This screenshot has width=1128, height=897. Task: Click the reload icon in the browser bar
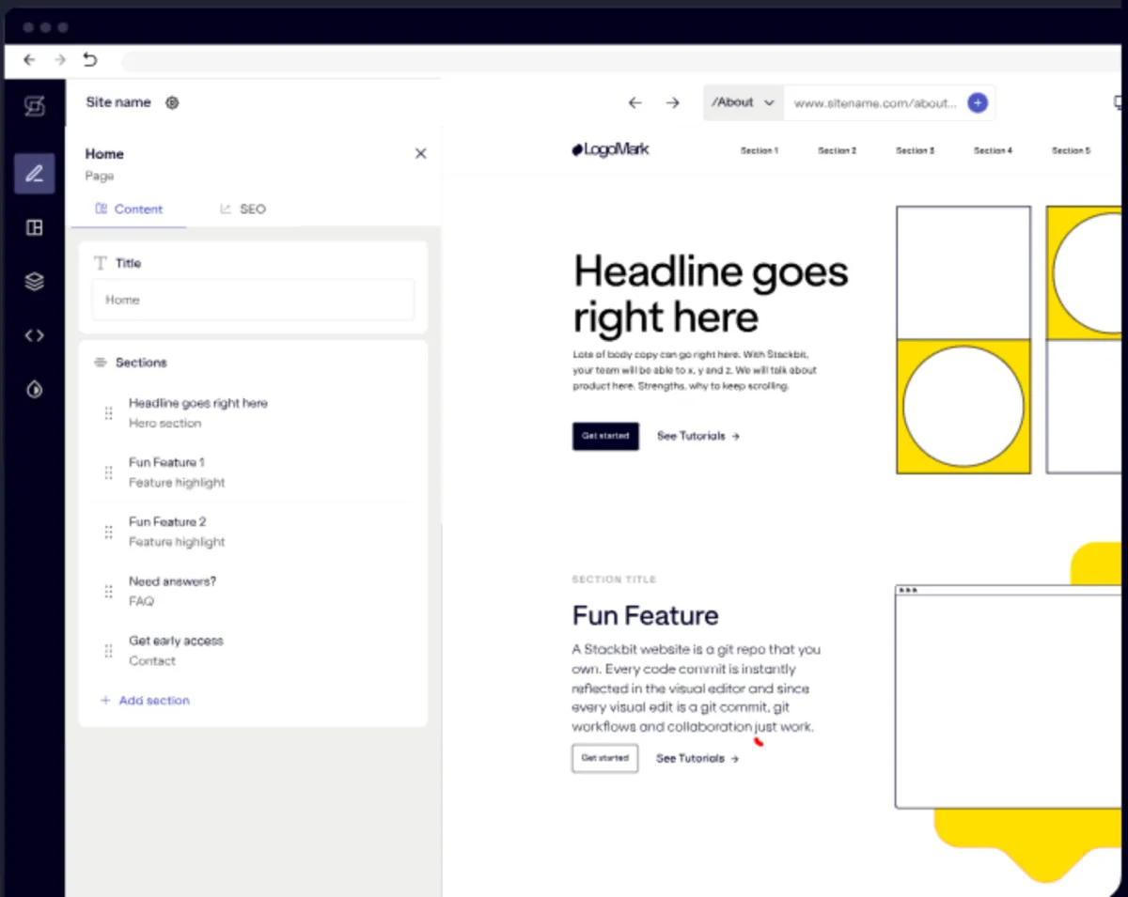(x=90, y=59)
